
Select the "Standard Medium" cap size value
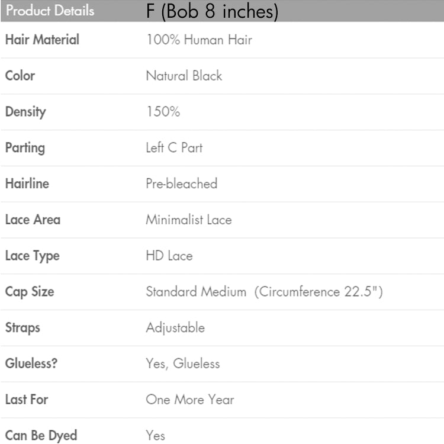(x=196, y=292)
